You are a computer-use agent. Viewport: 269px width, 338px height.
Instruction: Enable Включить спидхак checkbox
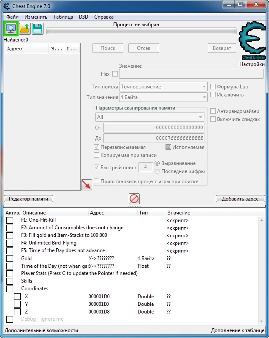click(213, 119)
